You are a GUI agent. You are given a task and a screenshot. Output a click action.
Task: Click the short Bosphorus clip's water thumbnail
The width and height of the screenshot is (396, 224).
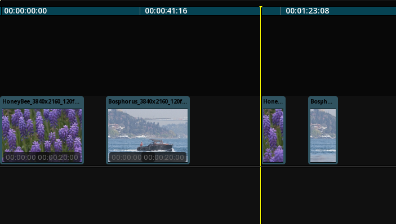[323, 136]
